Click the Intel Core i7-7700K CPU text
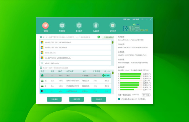This screenshot has height=122, width=189. 133,48
